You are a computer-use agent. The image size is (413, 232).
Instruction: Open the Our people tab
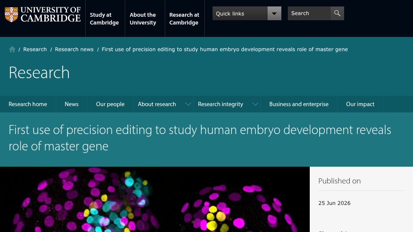110,104
